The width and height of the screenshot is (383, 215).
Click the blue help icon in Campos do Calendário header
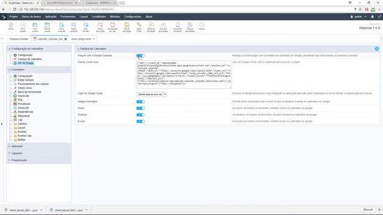(x=376, y=49)
